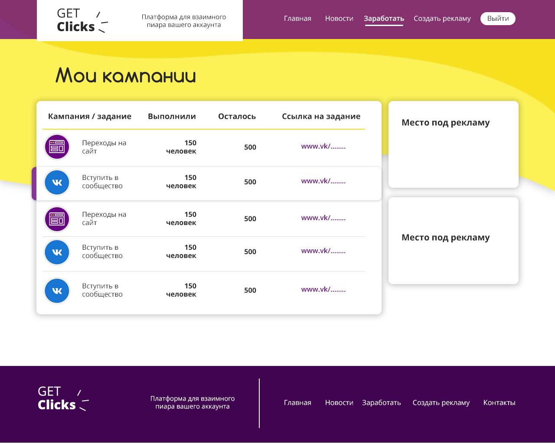Open the www.vk link of the last row
Screen dimensions: 555x444
[323, 289]
